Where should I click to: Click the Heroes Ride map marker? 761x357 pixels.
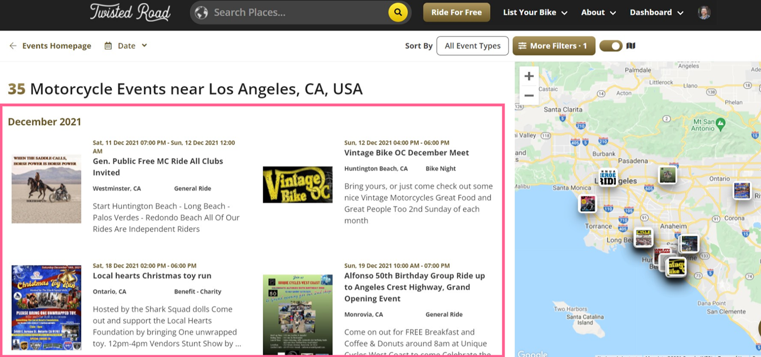click(x=608, y=178)
